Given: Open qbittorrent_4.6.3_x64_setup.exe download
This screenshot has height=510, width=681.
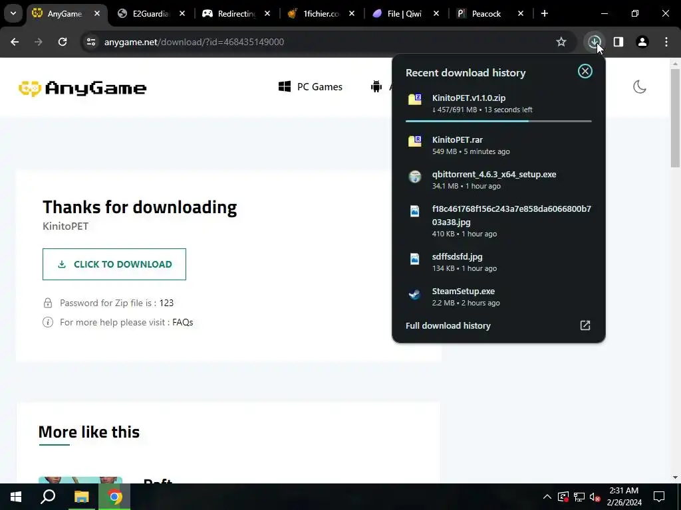Looking at the screenshot, I should (499, 179).
